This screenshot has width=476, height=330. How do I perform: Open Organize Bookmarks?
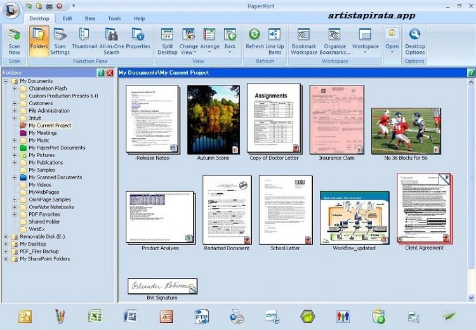coord(334,42)
